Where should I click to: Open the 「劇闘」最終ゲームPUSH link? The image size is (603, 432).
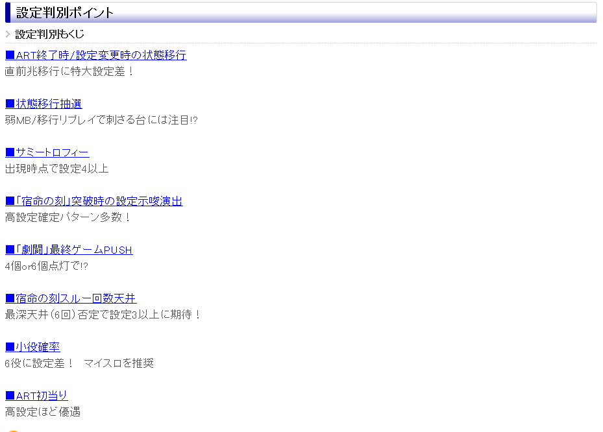(x=69, y=250)
